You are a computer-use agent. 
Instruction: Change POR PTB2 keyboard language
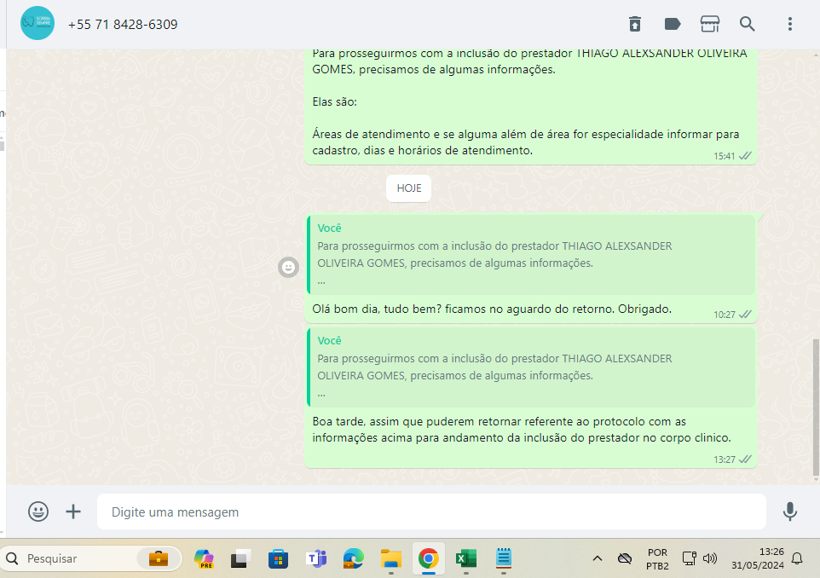(657, 558)
